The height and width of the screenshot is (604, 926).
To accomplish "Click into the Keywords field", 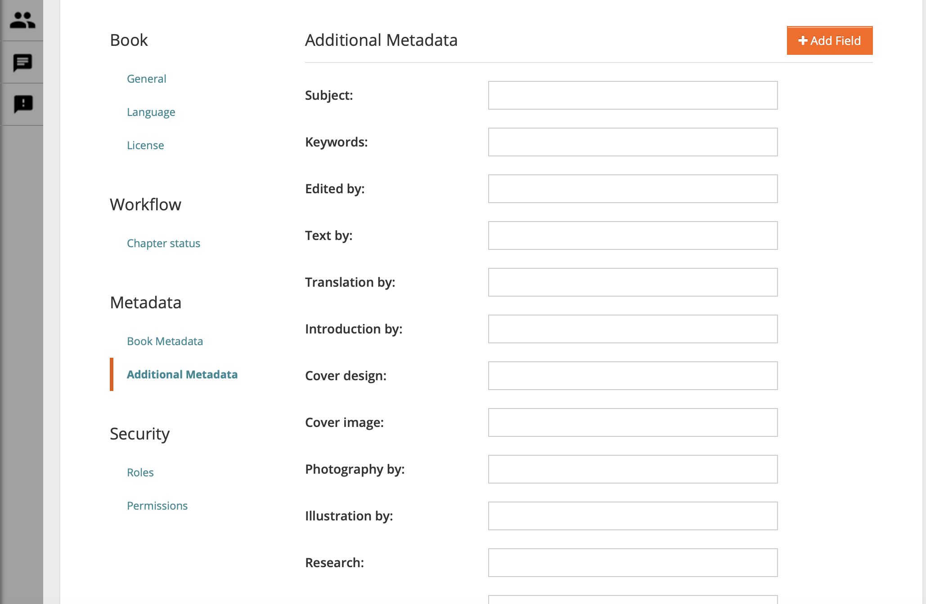I will click(x=633, y=142).
